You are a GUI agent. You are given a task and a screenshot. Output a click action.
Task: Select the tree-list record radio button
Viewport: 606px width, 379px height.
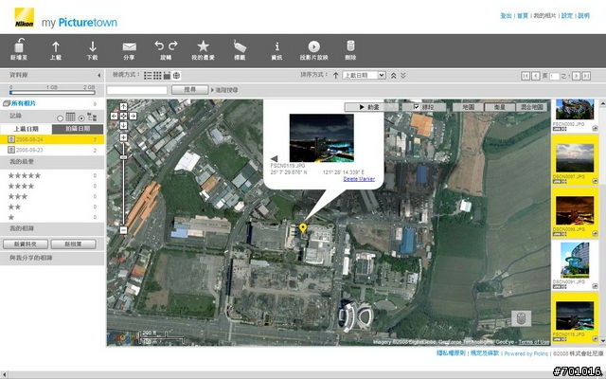[x=81, y=118]
